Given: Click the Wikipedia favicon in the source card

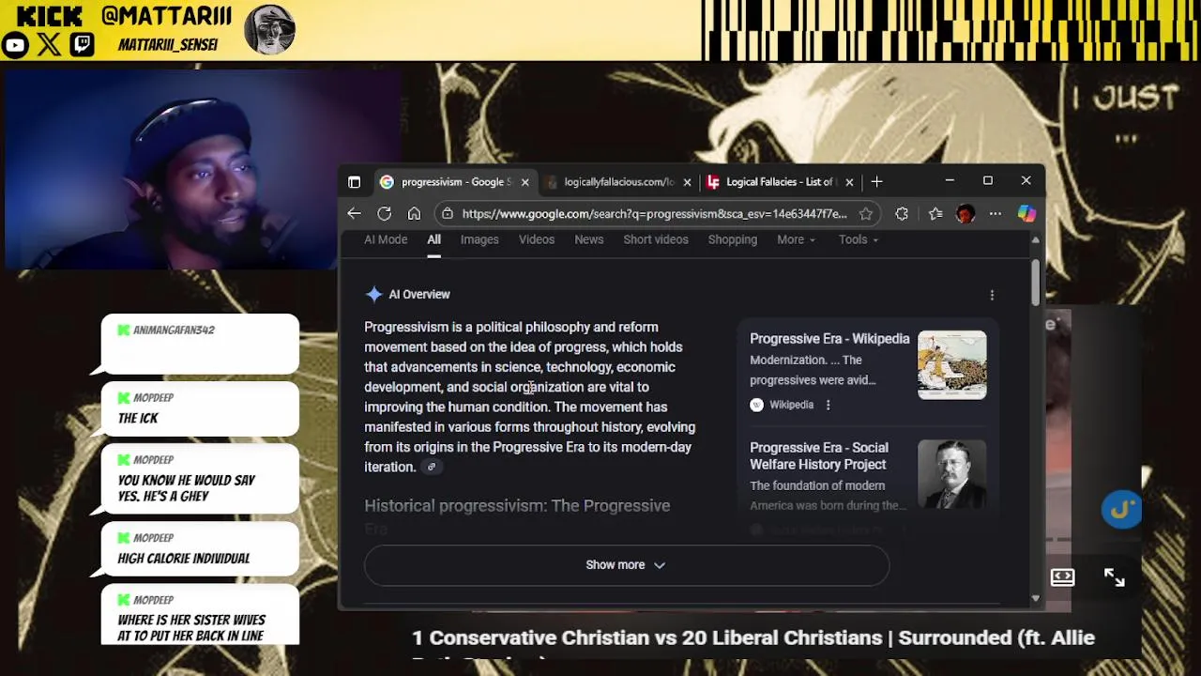Looking at the screenshot, I should pos(756,405).
